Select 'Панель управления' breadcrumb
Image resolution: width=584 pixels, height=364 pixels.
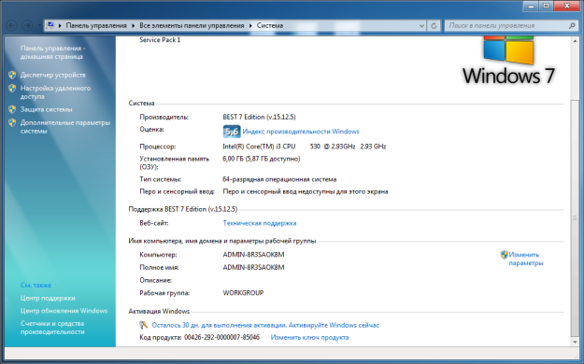96,26
